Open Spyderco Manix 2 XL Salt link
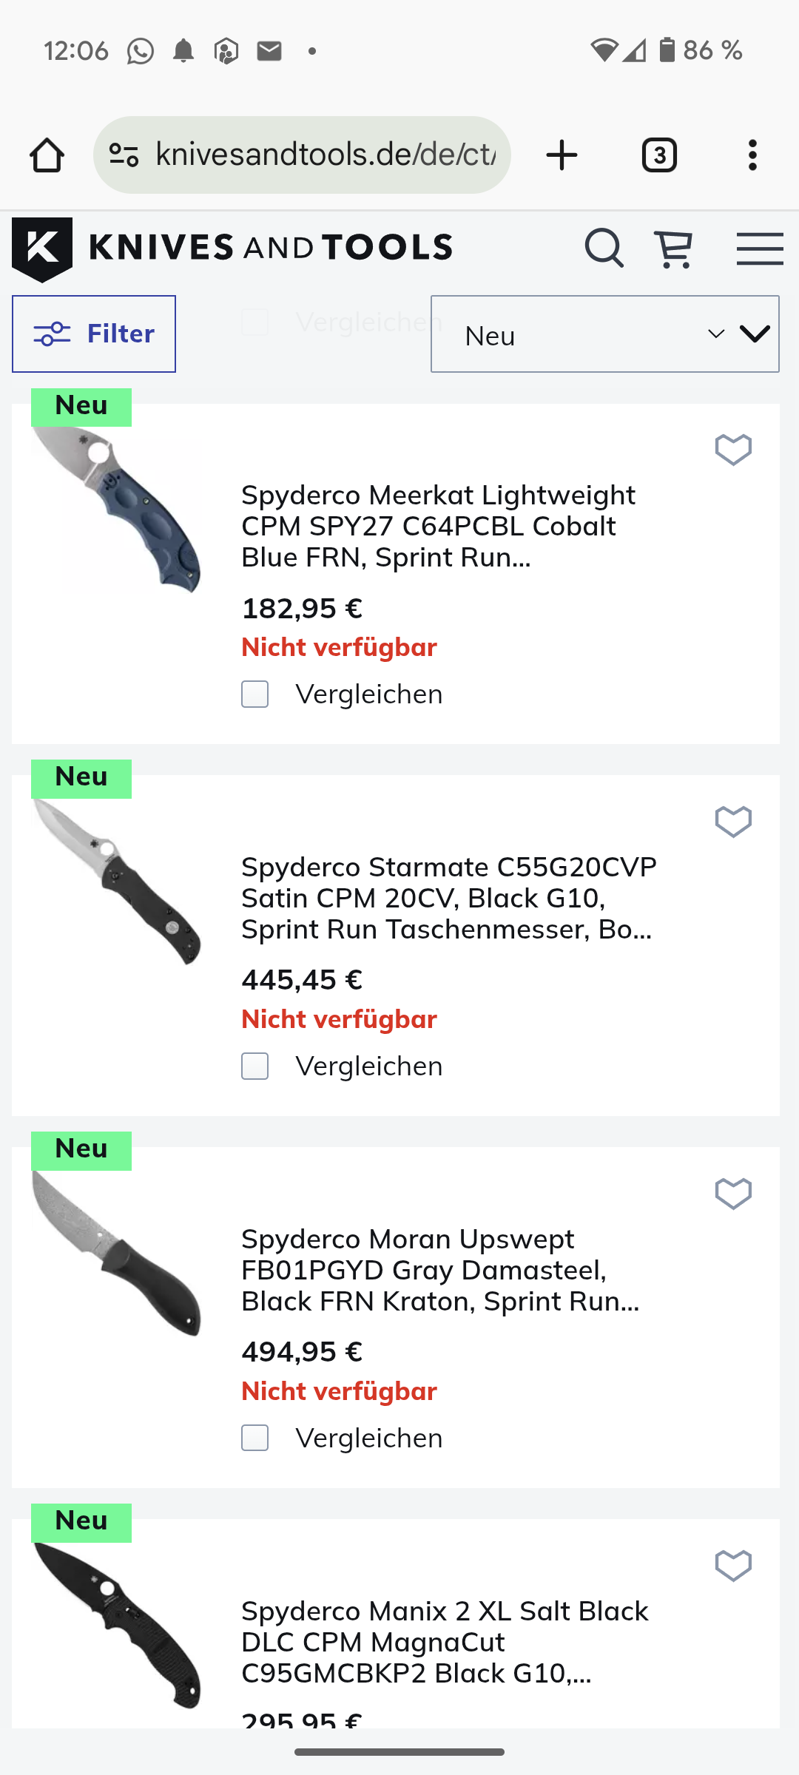The width and height of the screenshot is (799, 1775). coord(445,1642)
